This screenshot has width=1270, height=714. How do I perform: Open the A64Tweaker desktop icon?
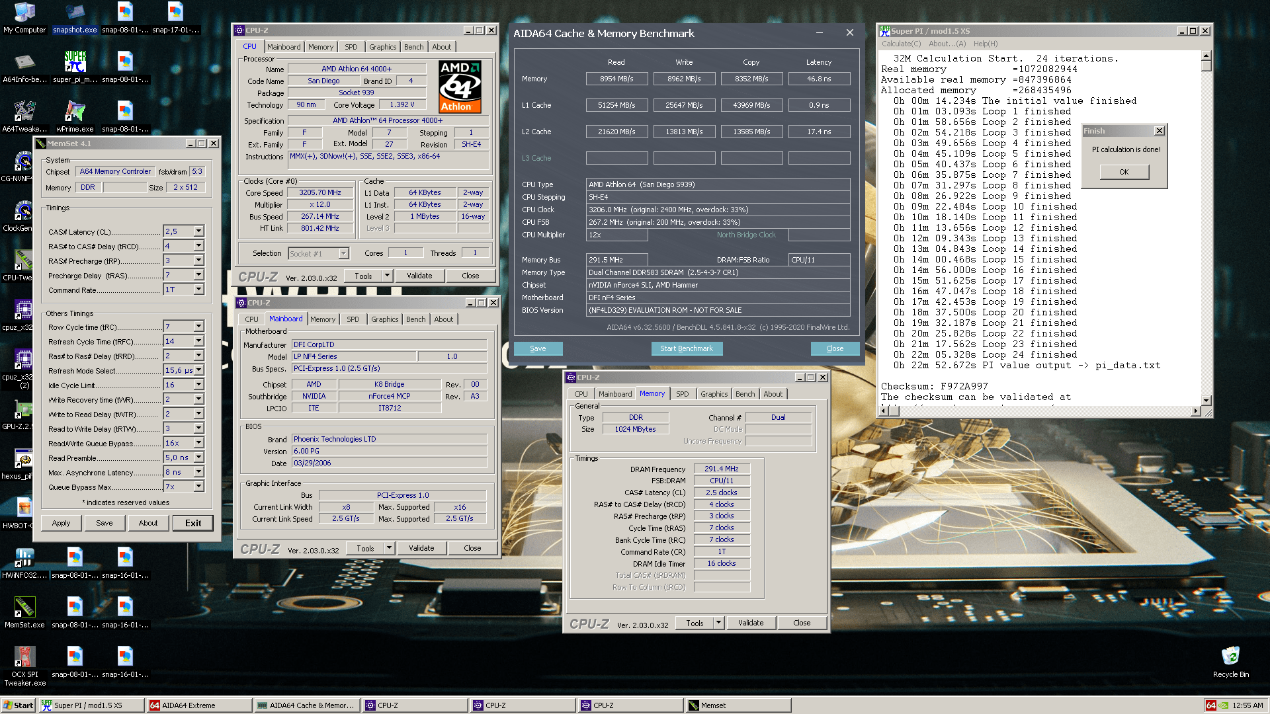click(x=24, y=117)
